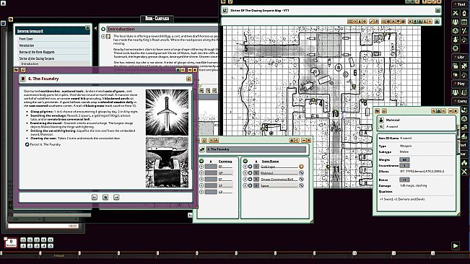Open the 'Introduction' entry in the book index

click(x=27, y=45)
